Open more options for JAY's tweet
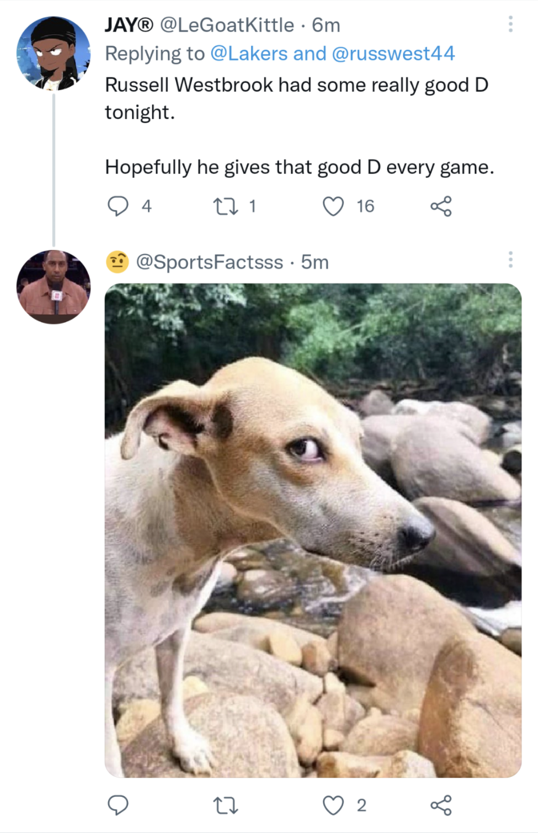The image size is (538, 833). click(x=510, y=24)
